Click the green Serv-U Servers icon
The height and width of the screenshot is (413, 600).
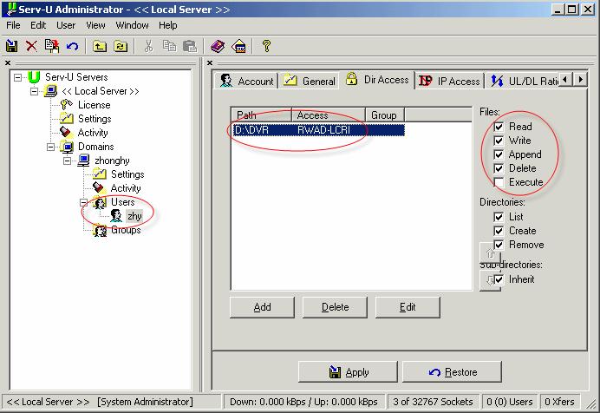34,77
